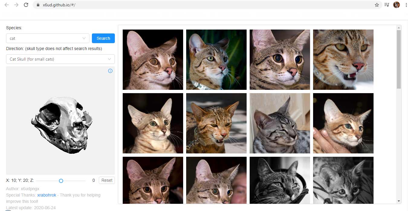Click the 3D cat skull model
This screenshot has width=408, height=211.
(x=62, y=125)
